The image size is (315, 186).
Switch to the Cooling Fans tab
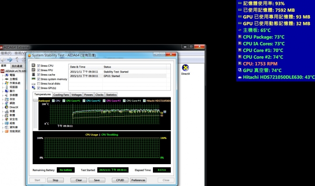[x=61, y=95]
